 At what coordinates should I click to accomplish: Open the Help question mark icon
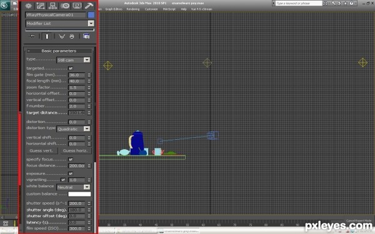pos(351,3)
